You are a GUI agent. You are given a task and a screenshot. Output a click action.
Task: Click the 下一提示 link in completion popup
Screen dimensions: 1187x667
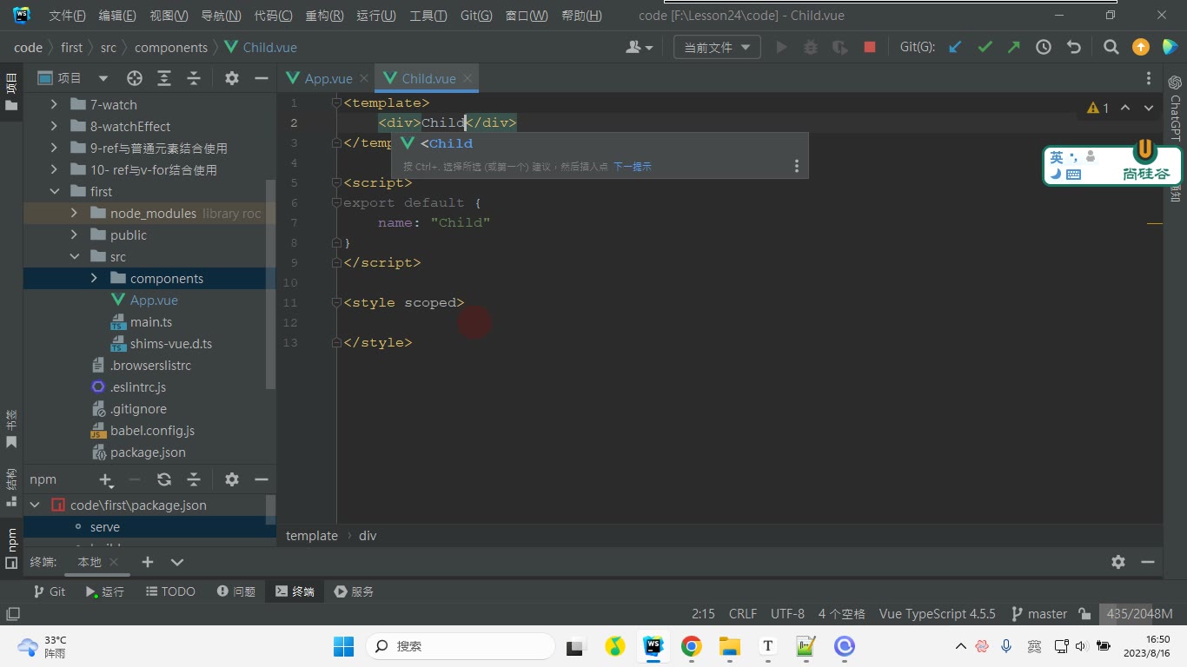632,167
